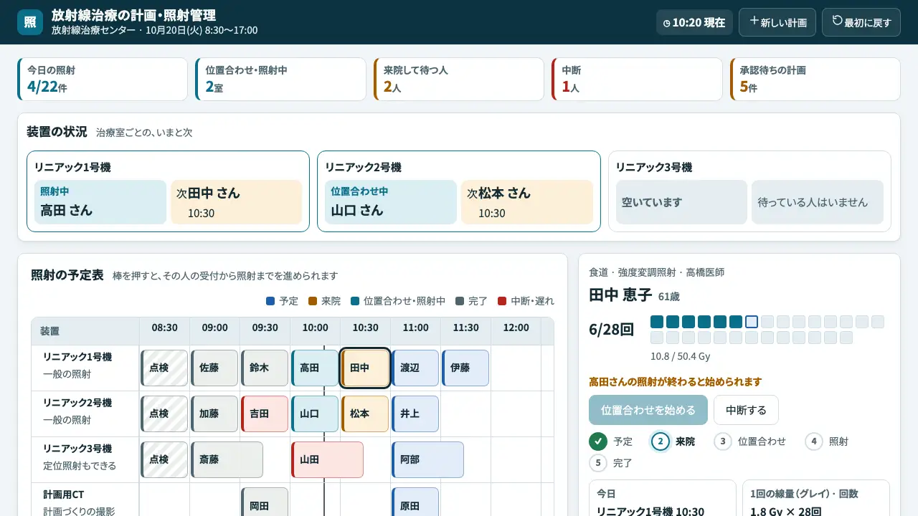Click red 中断・遅れ legend swatch

click(502, 301)
